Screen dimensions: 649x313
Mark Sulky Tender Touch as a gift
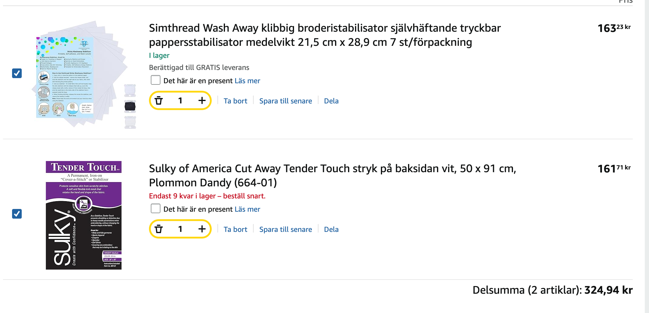tap(156, 209)
